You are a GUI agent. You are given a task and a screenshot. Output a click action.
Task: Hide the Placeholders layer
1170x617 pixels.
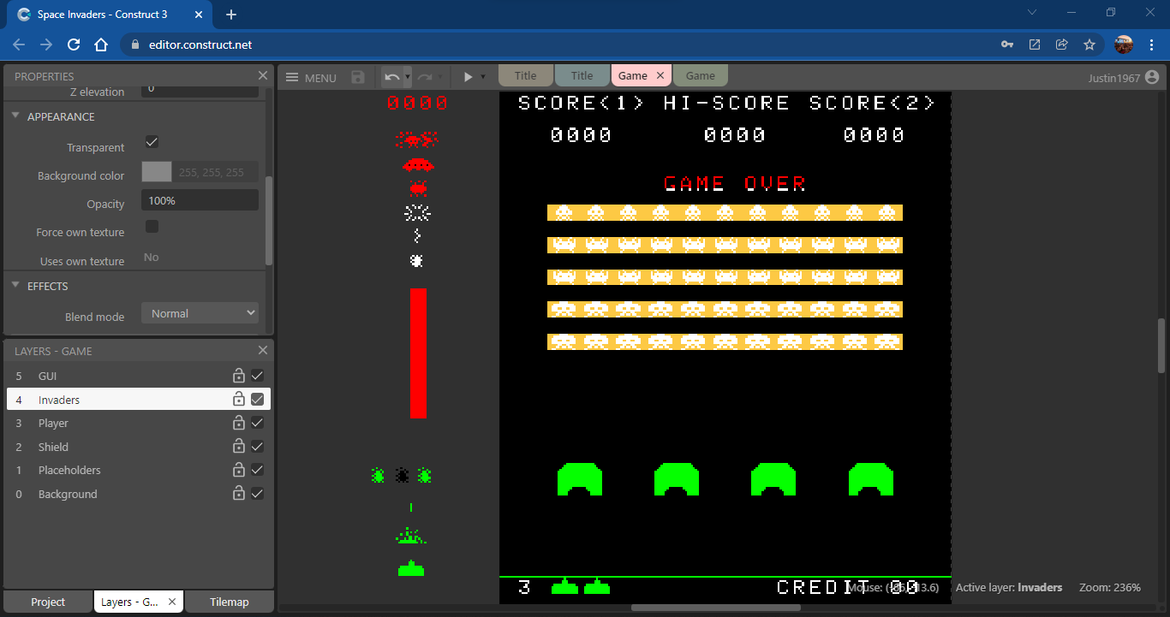coord(257,470)
